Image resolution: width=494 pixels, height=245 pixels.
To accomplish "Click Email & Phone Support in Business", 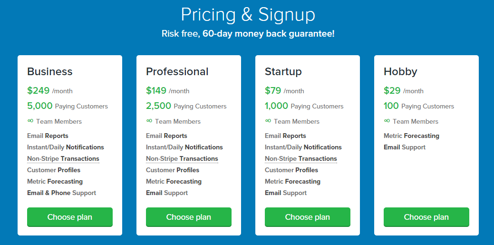I will (x=62, y=193).
